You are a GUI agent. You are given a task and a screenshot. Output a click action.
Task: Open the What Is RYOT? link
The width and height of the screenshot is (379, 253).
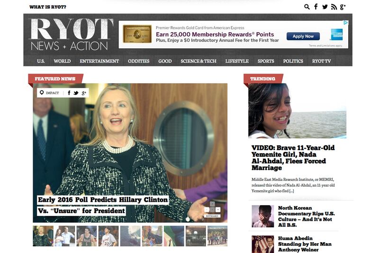48,7
